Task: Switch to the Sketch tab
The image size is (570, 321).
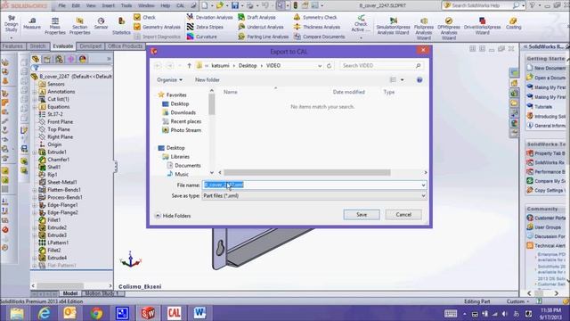Action: point(37,46)
